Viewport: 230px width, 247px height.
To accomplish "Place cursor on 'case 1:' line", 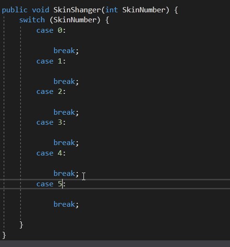I will [x=51, y=61].
